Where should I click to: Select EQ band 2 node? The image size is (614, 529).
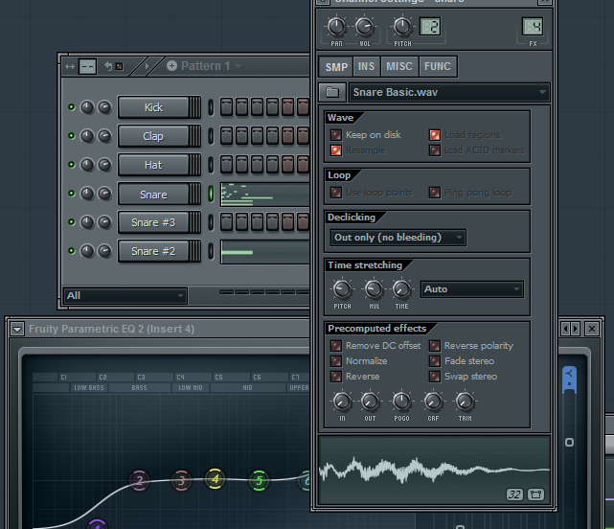(x=140, y=480)
